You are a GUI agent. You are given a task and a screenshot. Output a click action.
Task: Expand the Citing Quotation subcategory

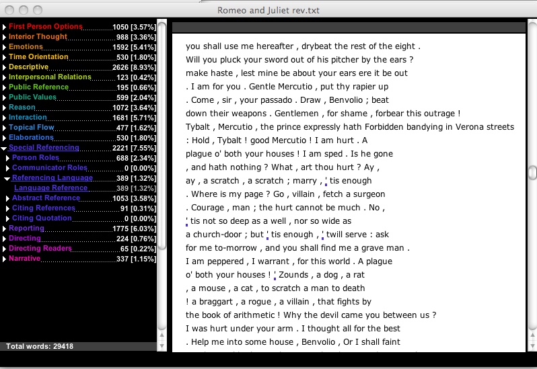point(7,219)
